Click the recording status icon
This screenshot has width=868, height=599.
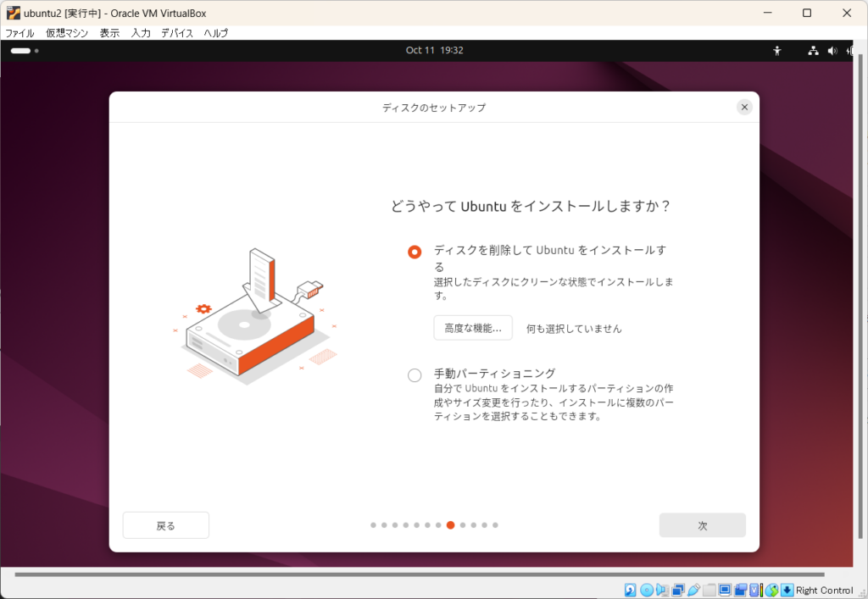click(x=741, y=591)
